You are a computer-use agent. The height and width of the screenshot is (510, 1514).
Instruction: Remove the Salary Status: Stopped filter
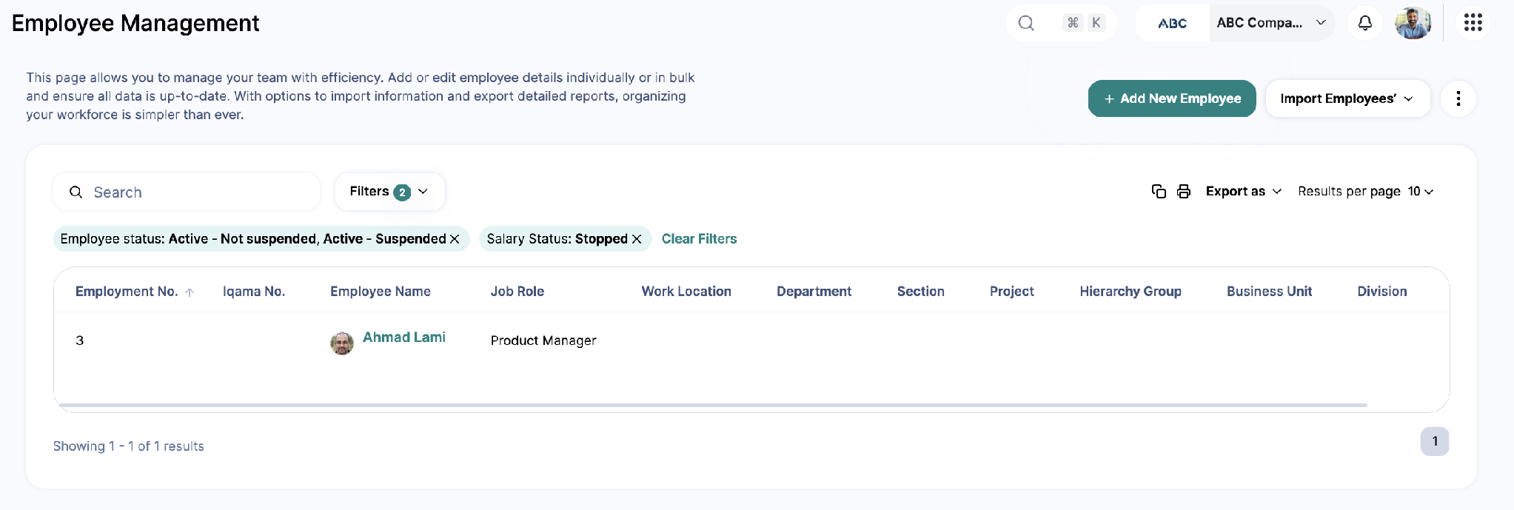[636, 239]
